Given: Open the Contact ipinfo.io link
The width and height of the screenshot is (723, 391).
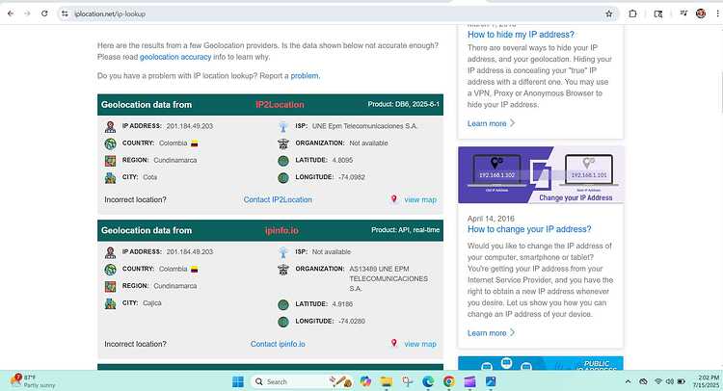Looking at the screenshot, I should pos(278,344).
